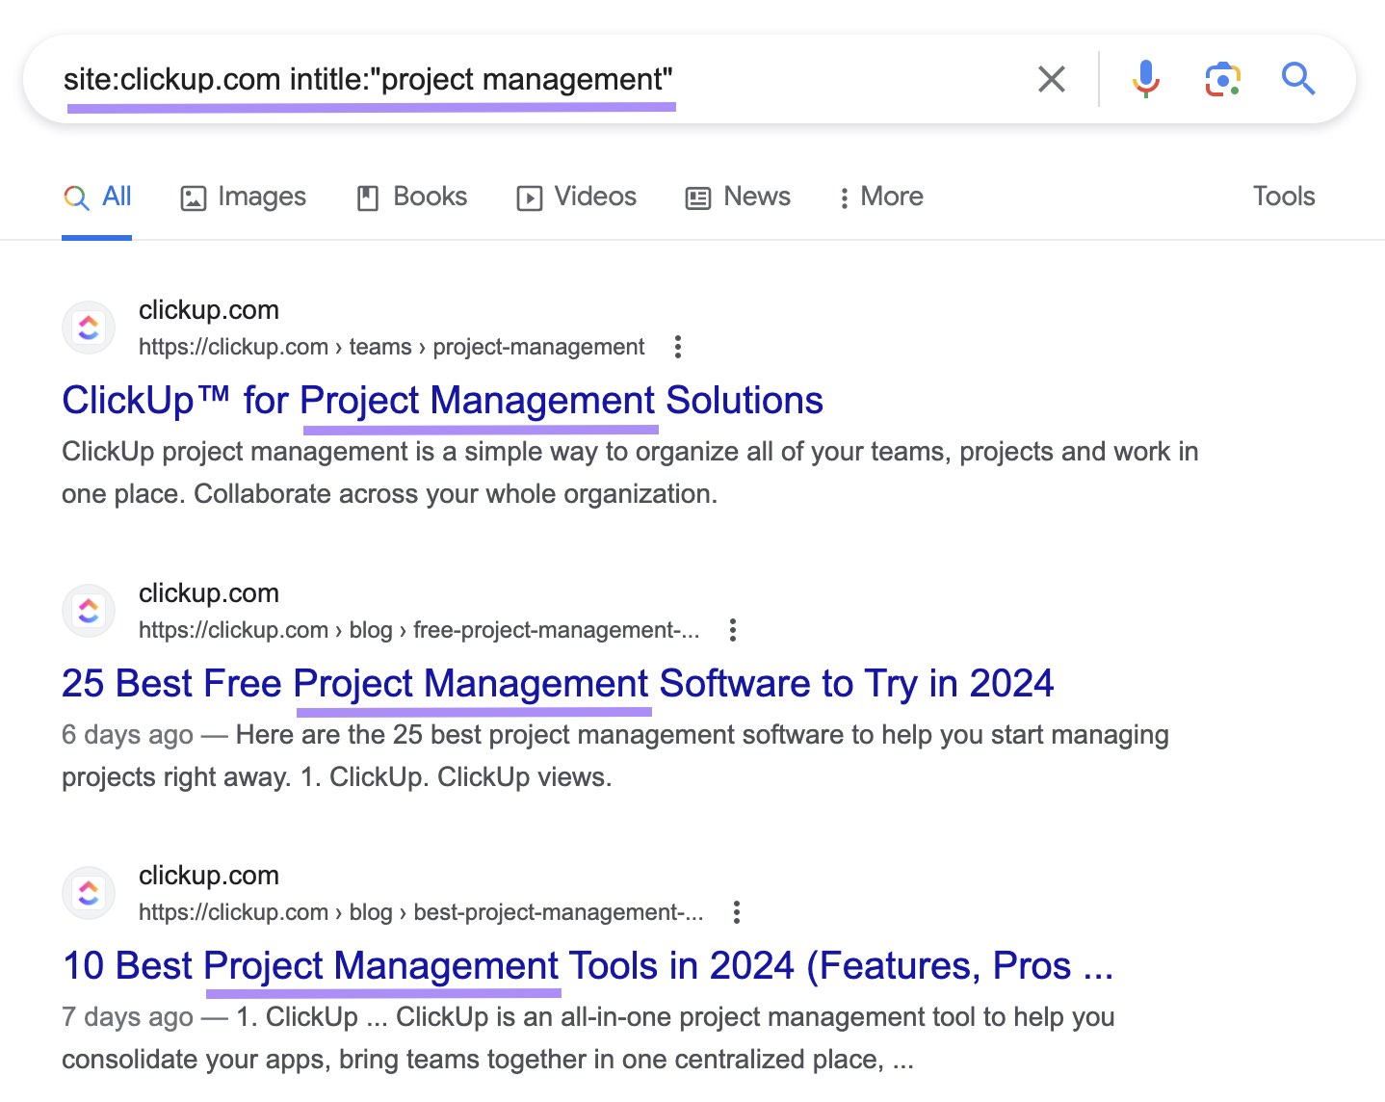
Task: Open the three-dot menu beside the first result
Action: [677, 347]
